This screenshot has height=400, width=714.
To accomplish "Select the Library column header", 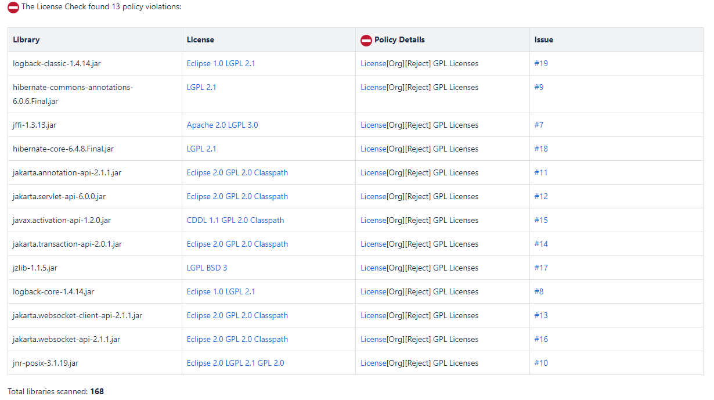I will coord(26,40).
